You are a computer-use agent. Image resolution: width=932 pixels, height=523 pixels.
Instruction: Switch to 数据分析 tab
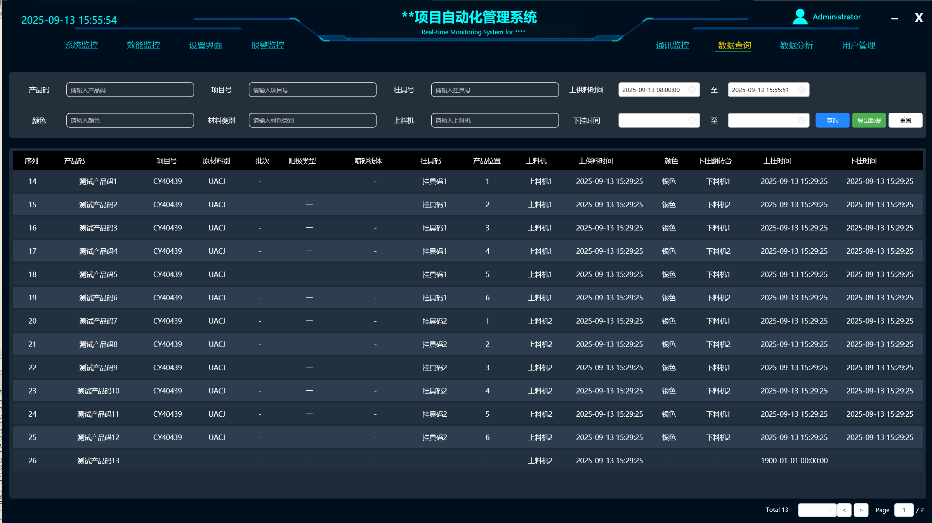[796, 45]
